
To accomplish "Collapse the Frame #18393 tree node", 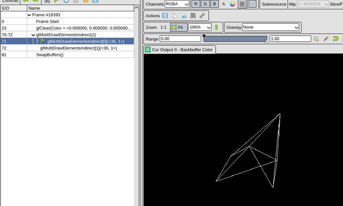I will coord(29,15).
